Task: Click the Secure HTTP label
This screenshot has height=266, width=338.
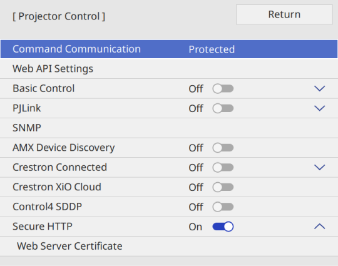Action: point(43,227)
